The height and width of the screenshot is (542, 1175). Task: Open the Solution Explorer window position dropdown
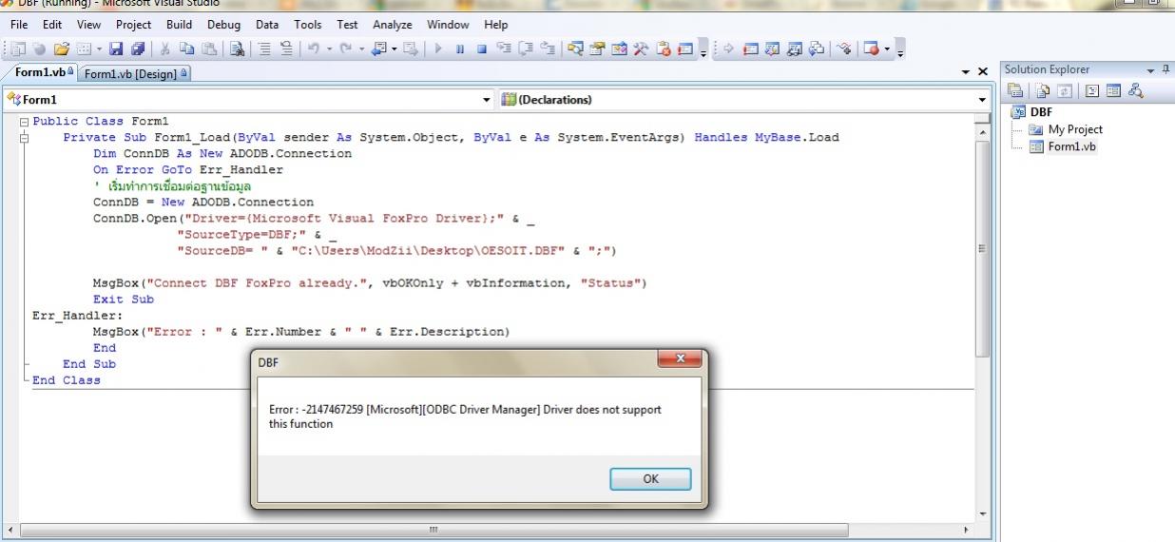1150,70
